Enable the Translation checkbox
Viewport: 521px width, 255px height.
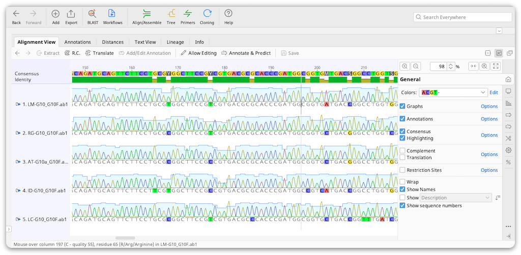click(x=402, y=157)
